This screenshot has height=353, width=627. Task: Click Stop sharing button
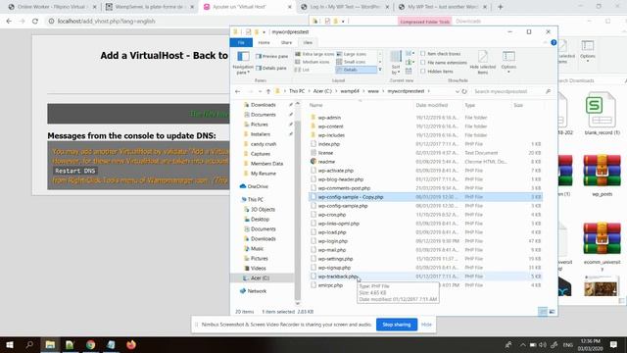coord(396,325)
